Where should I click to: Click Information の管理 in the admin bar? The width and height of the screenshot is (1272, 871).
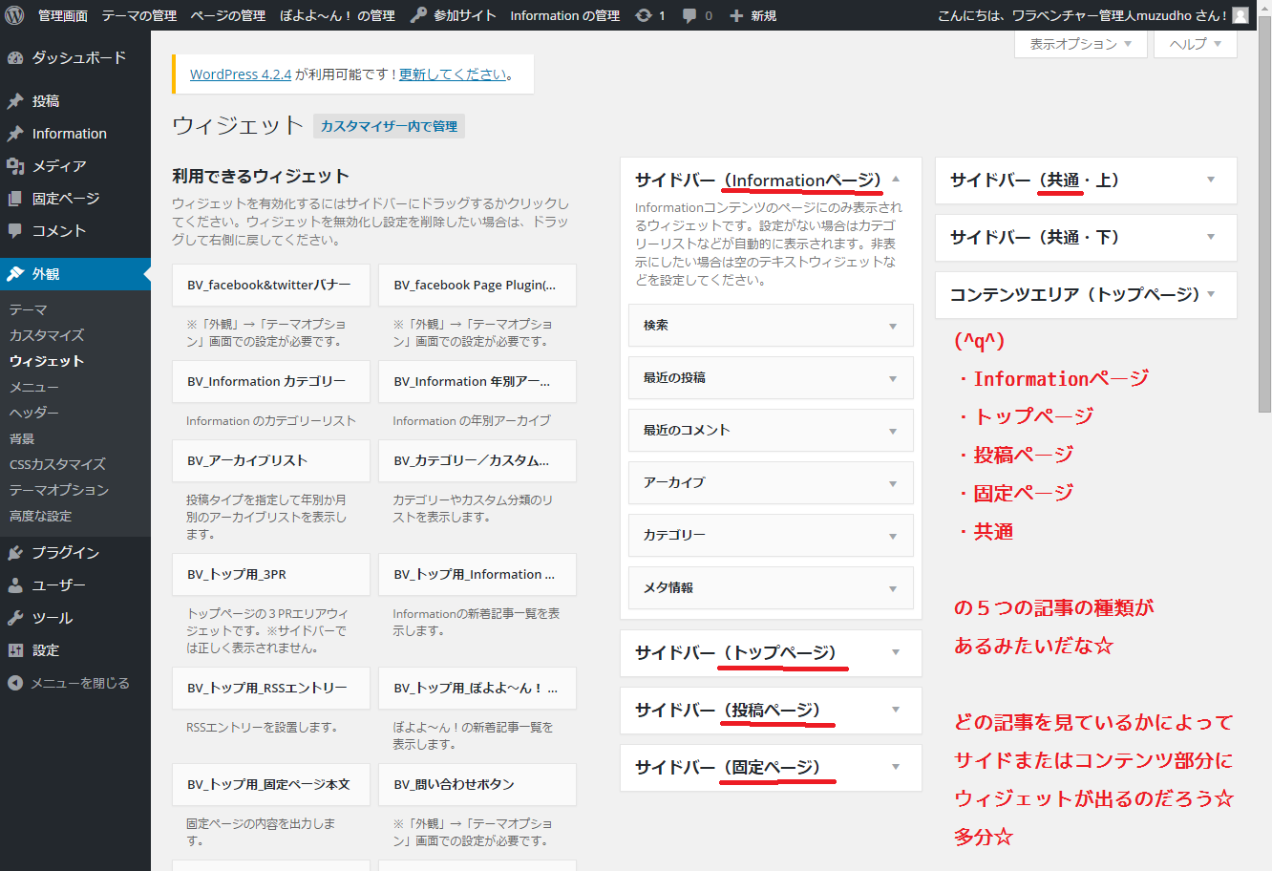tap(565, 15)
